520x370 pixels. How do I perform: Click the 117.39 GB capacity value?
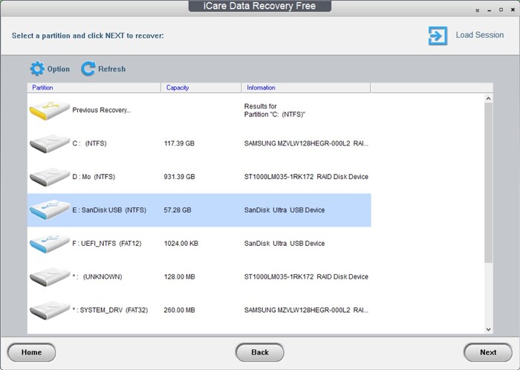pyautogui.click(x=179, y=143)
